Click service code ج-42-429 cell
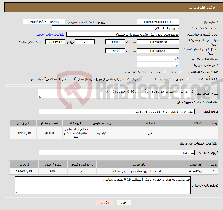Image resolution: width=223 pixels, height=210 pixels. tap(196, 171)
